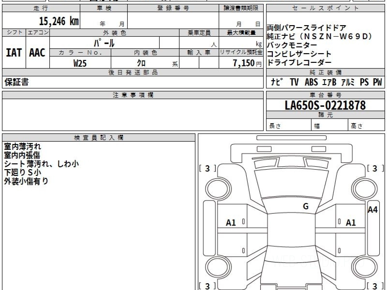Select the mileage value 15,246 km

(x=59, y=21)
